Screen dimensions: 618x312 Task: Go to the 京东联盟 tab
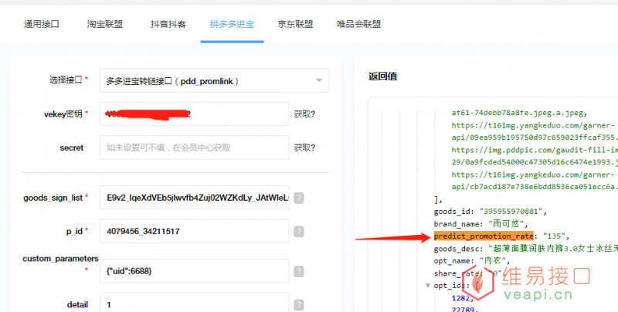tap(295, 24)
